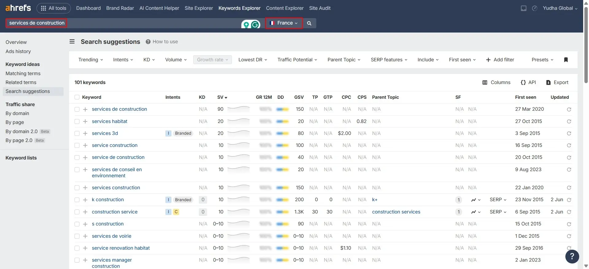Refresh the 'k construction' row
The height and width of the screenshot is (269, 589).
[569, 200]
